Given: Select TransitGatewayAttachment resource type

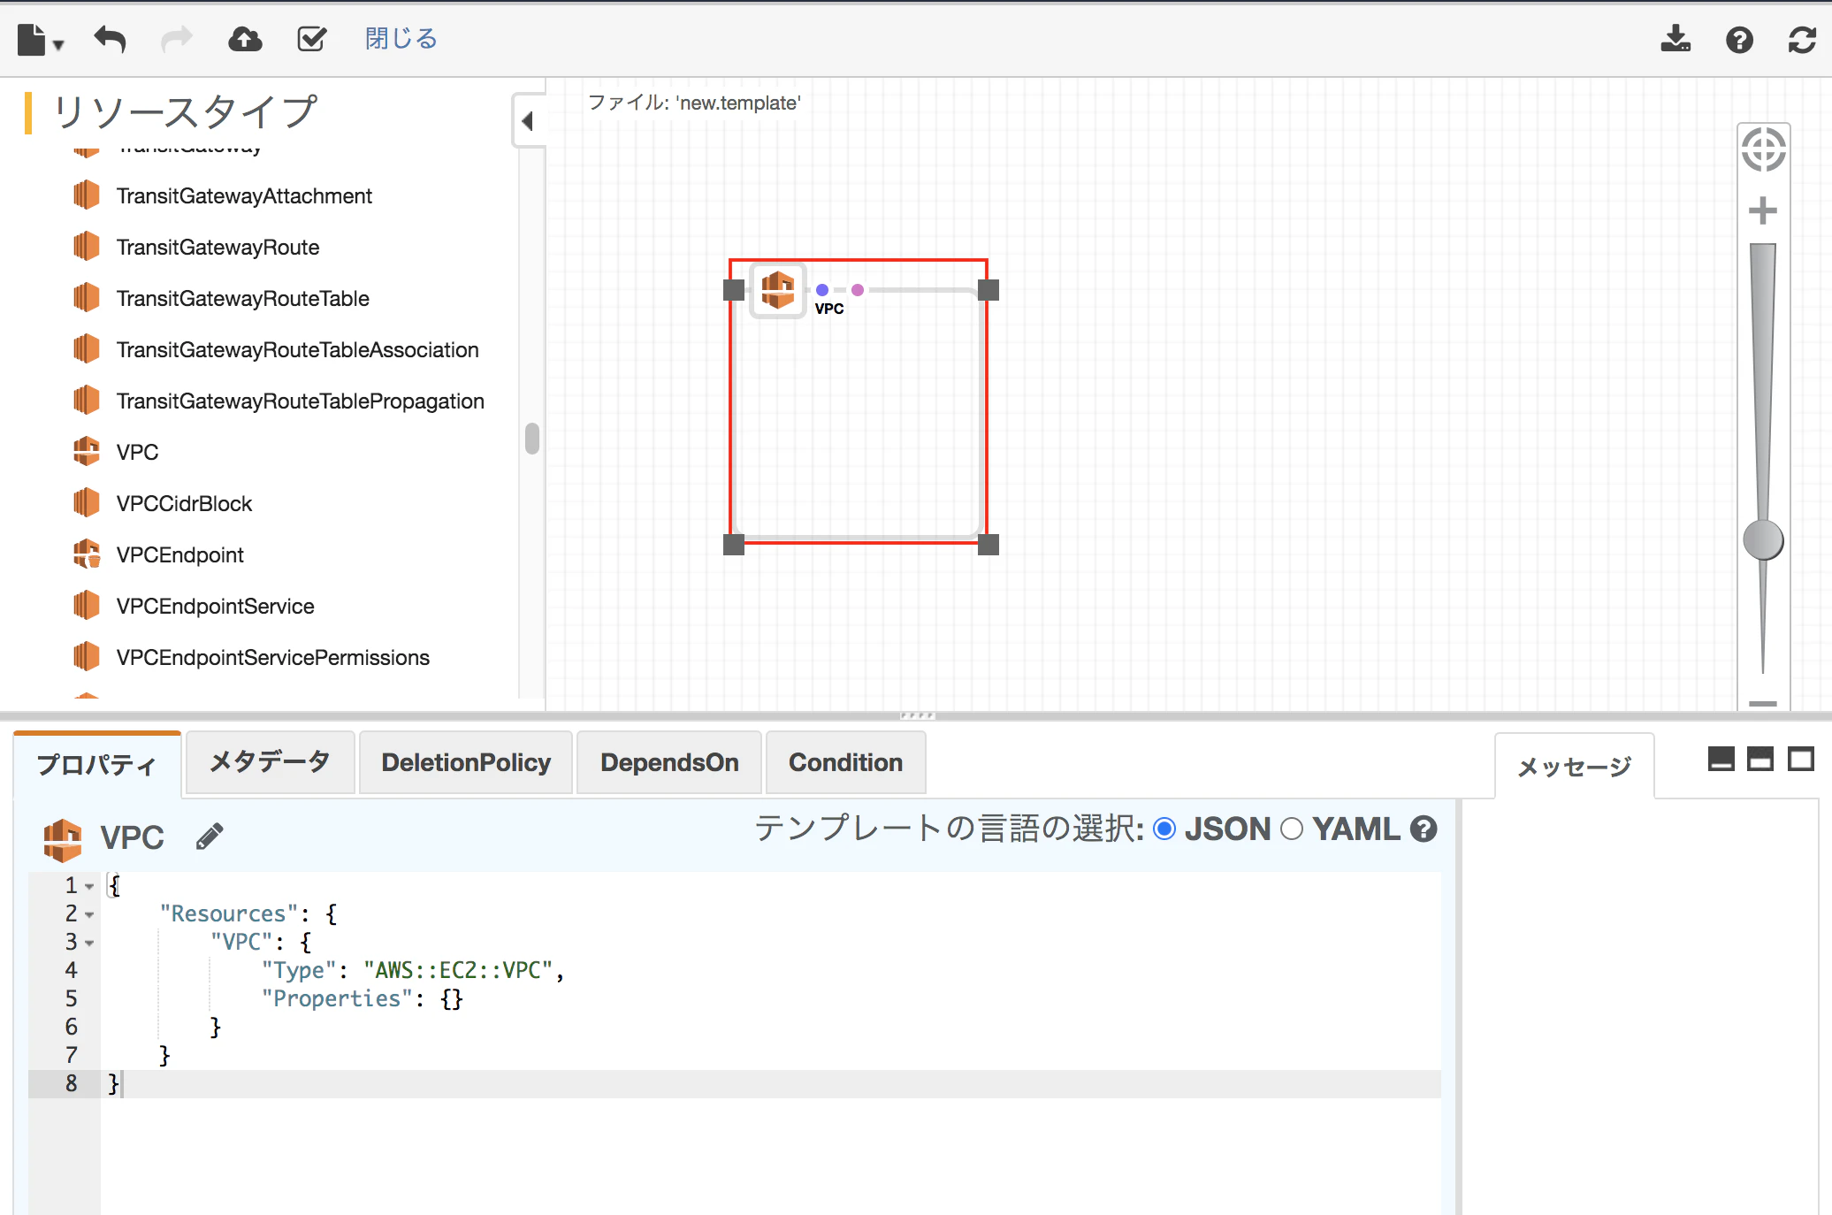Looking at the screenshot, I should point(244,195).
